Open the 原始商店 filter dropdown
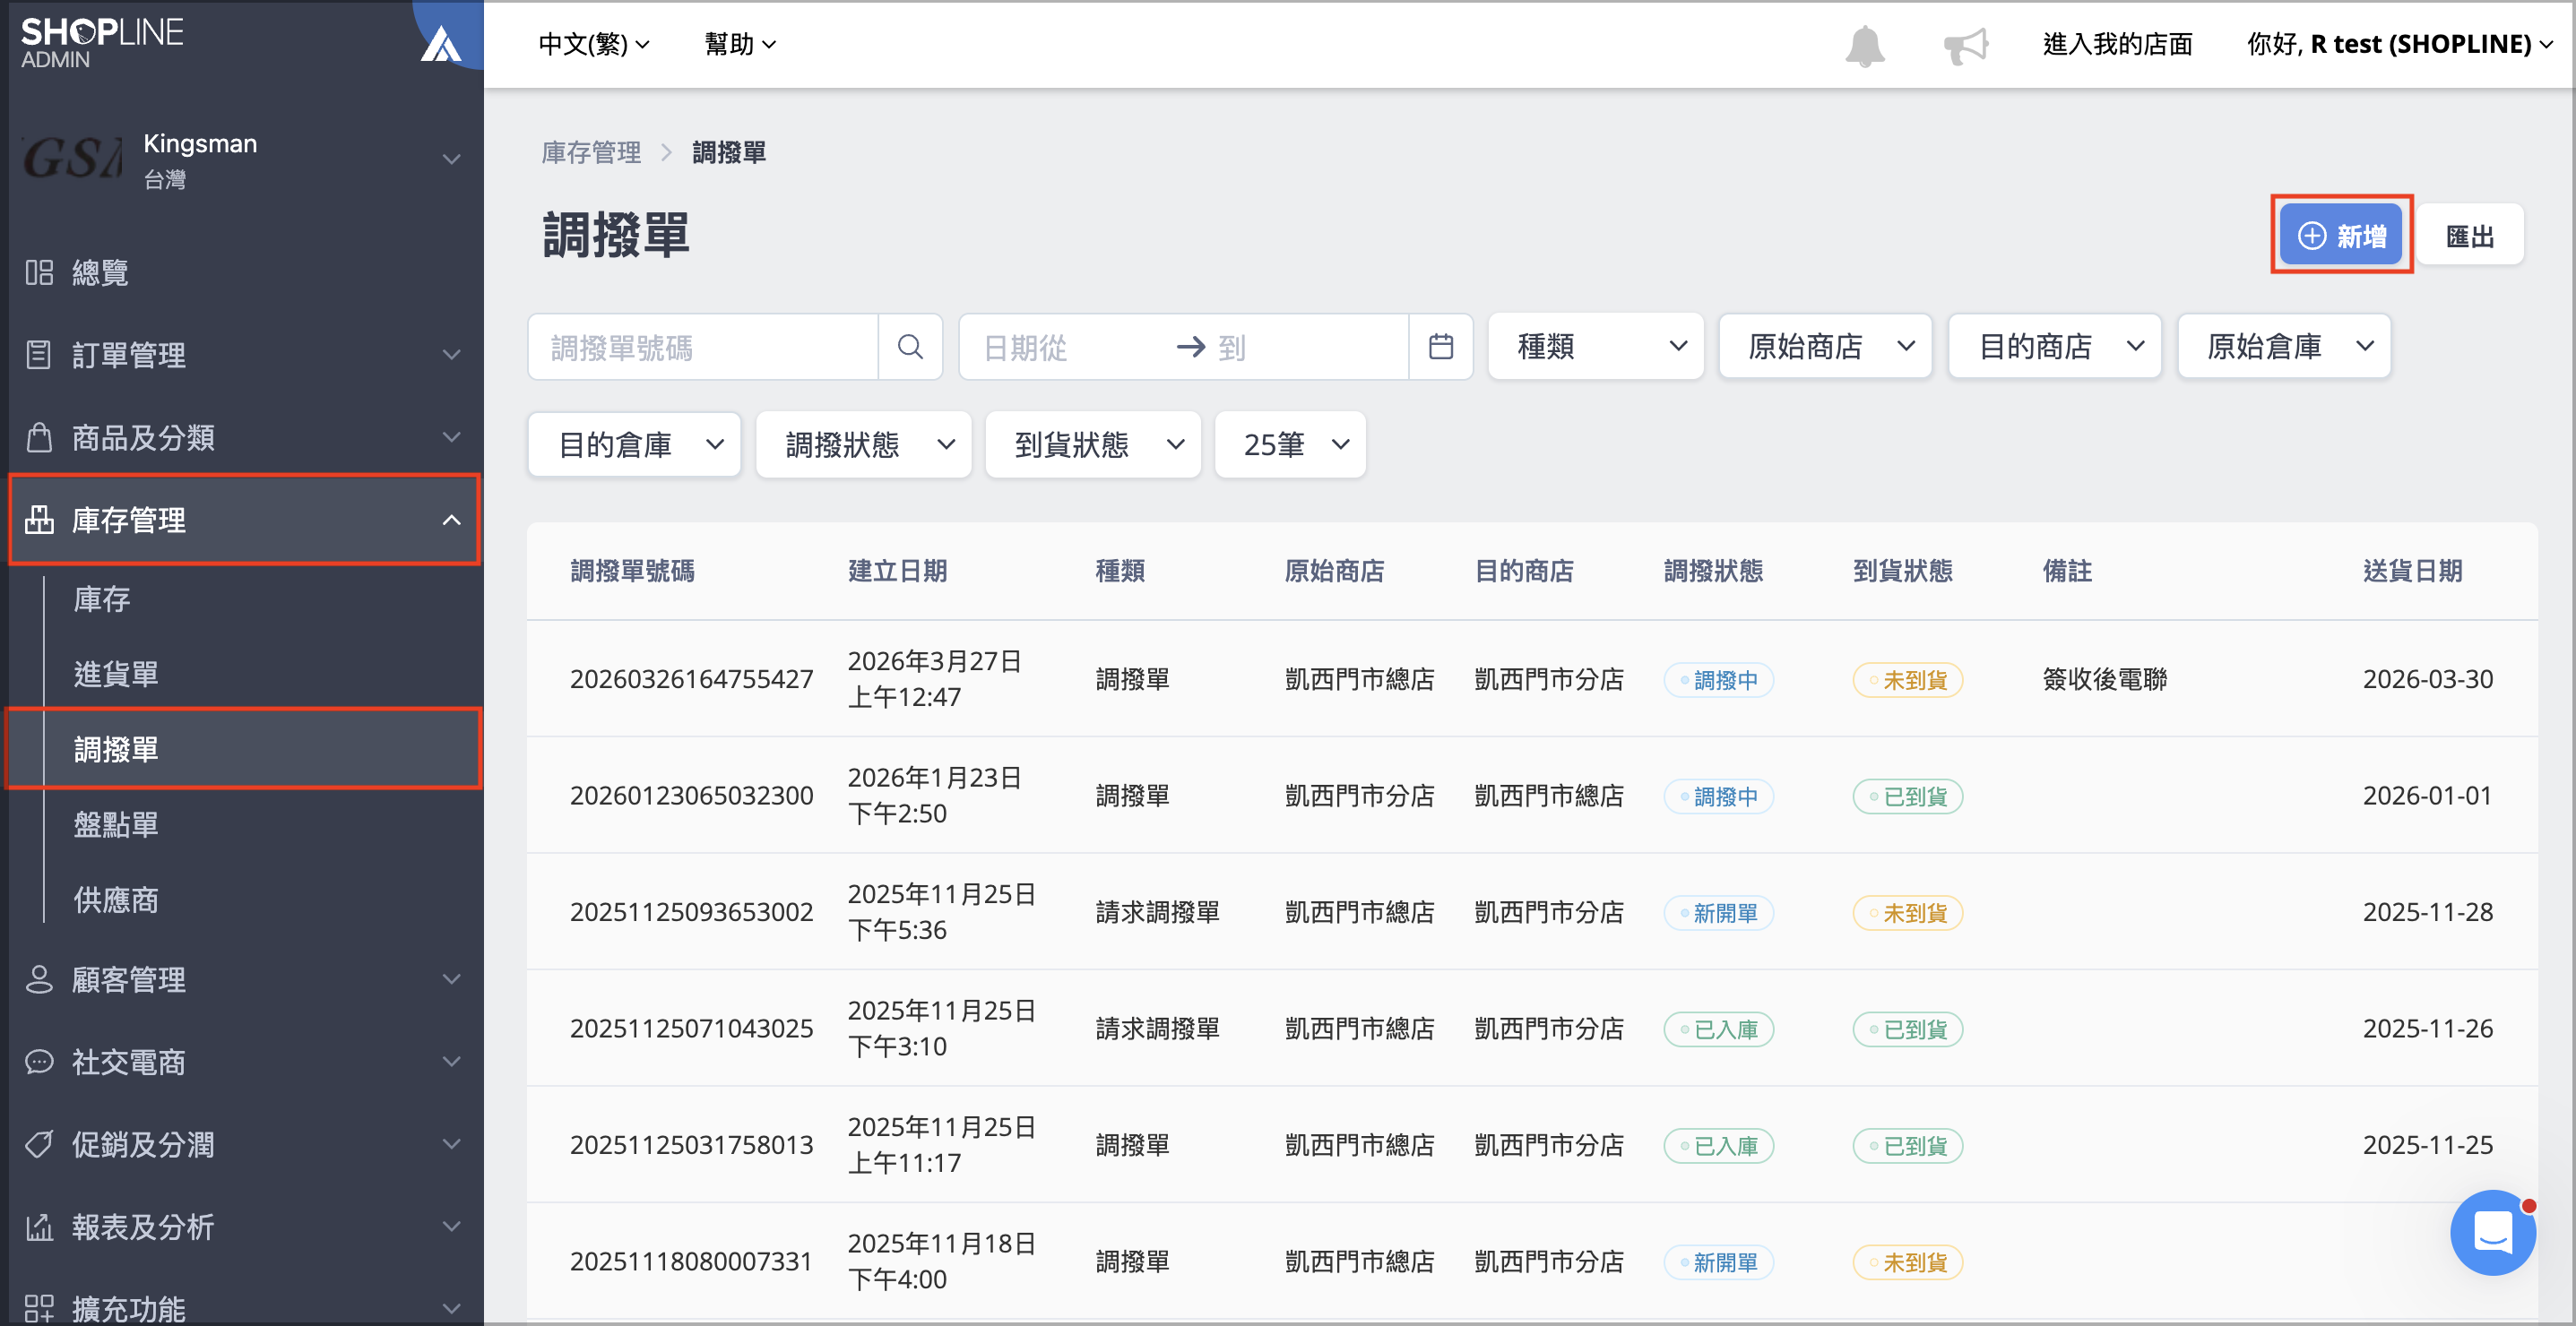Image resolution: width=2576 pixels, height=1326 pixels. [1826, 346]
